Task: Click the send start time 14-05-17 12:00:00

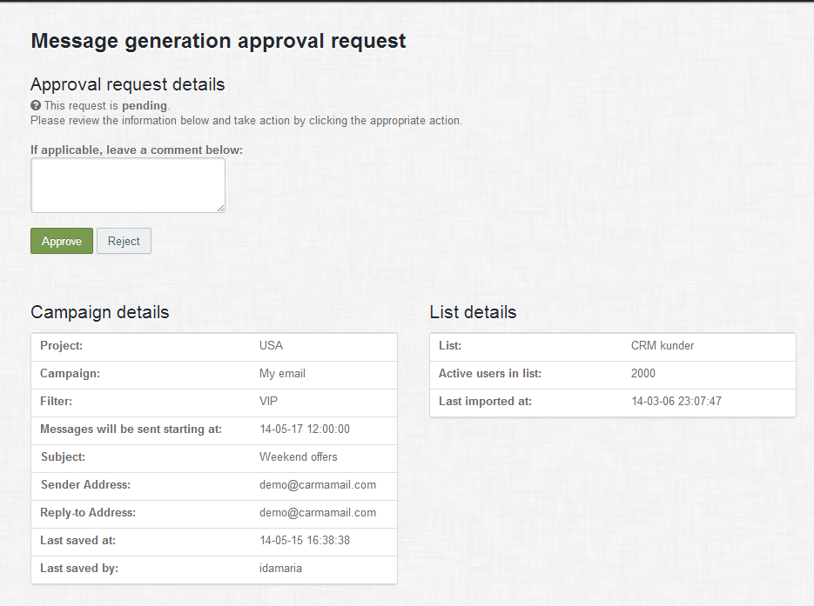Action: [305, 429]
